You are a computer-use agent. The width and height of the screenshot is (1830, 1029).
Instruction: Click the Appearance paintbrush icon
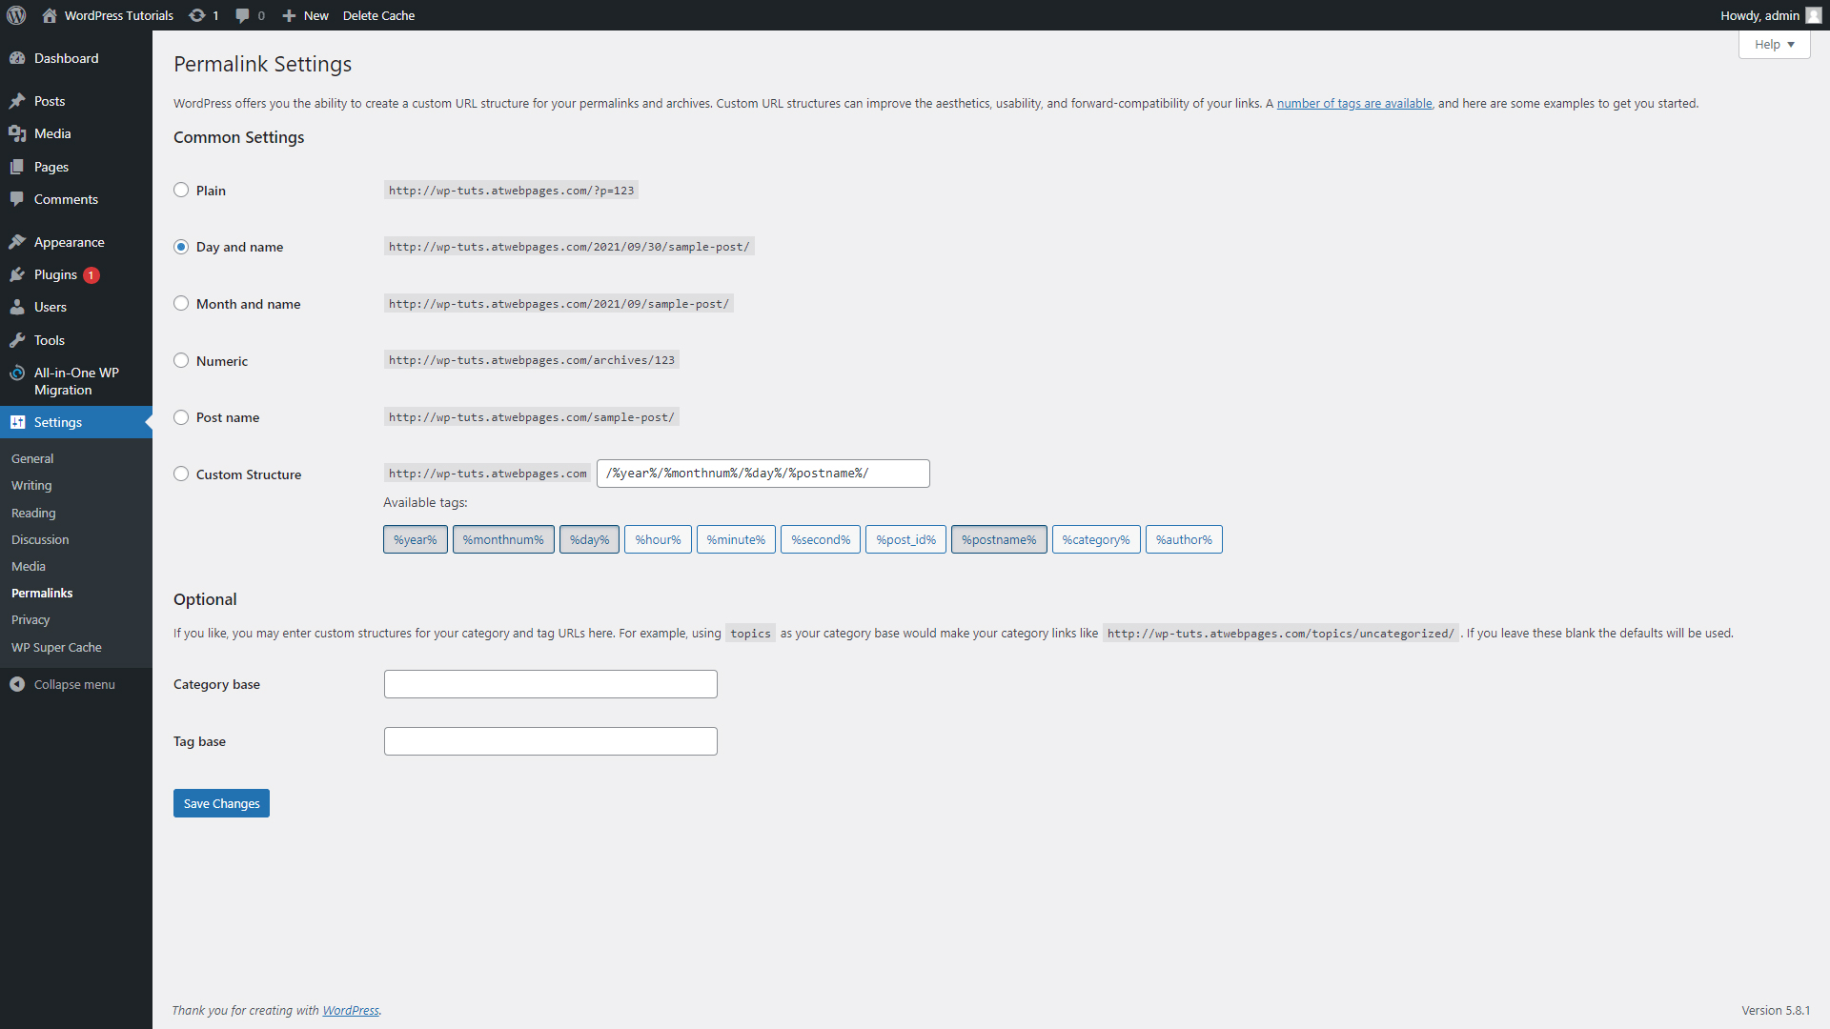(x=17, y=242)
